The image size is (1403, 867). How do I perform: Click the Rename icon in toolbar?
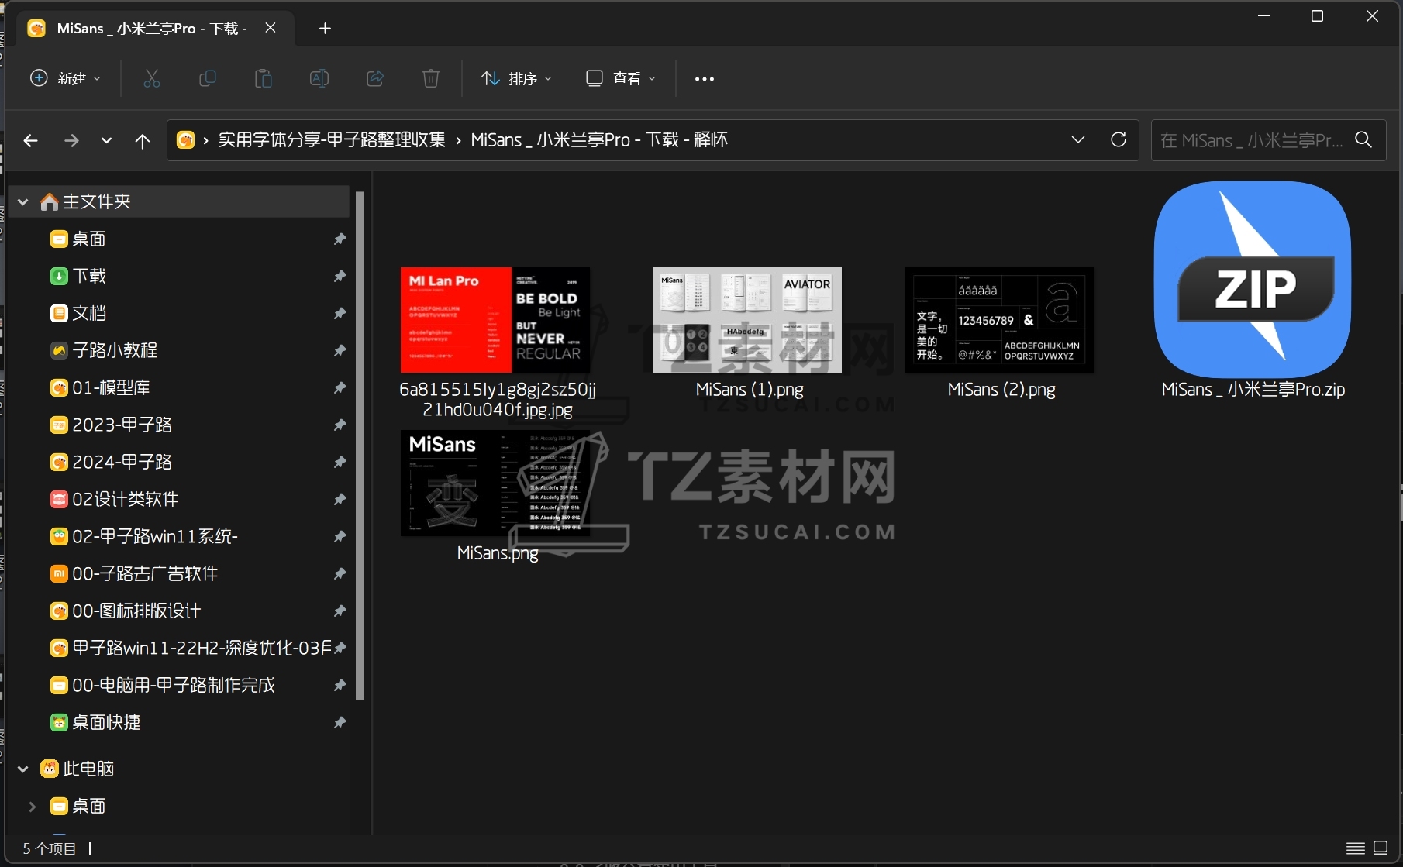pos(319,78)
